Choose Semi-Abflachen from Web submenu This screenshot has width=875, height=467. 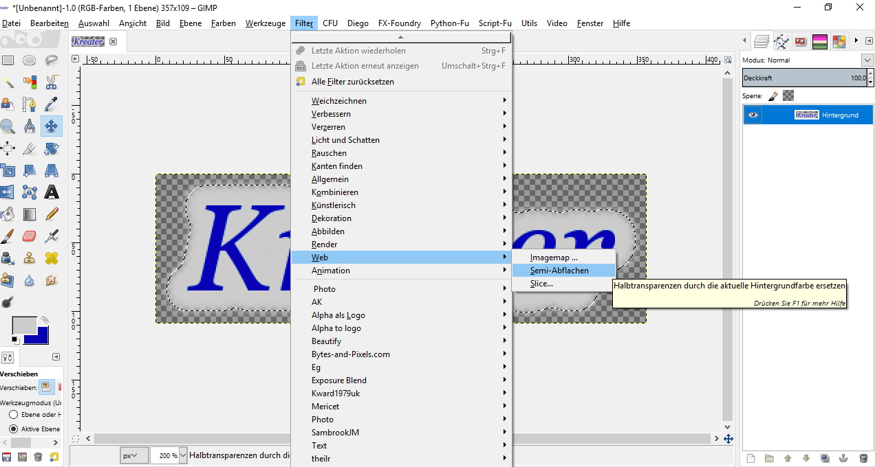[x=559, y=271]
